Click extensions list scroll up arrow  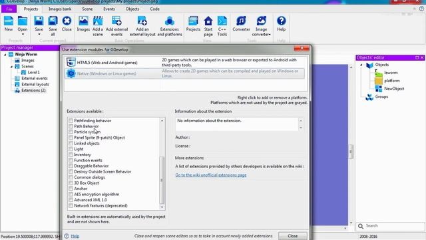coord(162,121)
